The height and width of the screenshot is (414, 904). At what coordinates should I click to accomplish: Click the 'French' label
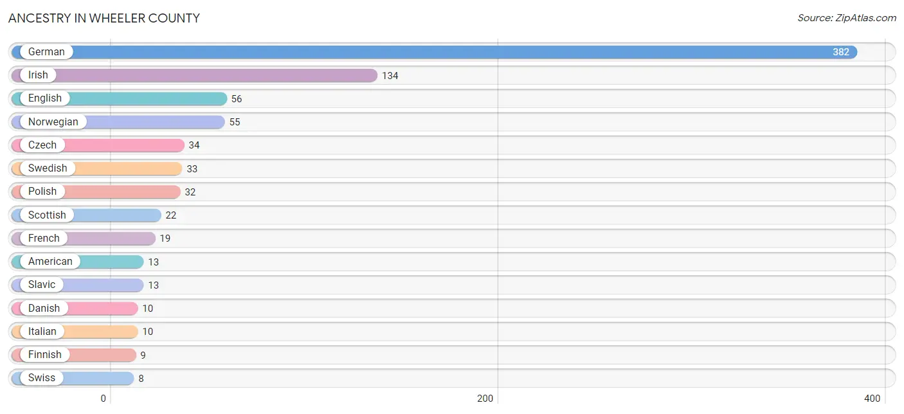coord(44,238)
